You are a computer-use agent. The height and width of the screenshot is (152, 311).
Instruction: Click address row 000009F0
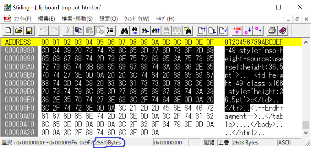[20, 108]
